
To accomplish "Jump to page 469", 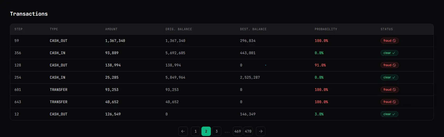I will tap(238, 131).
